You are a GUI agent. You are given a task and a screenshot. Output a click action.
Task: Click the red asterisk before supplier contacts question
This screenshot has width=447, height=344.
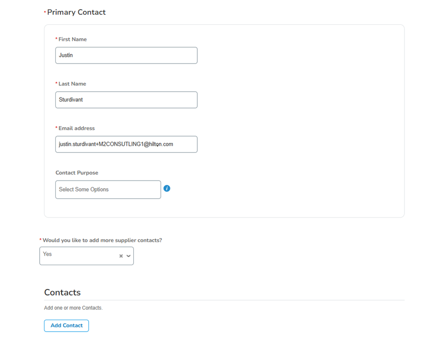[41, 240]
